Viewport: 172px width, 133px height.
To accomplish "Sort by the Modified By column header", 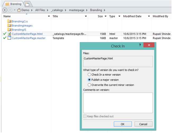I will [x=160, y=16].
